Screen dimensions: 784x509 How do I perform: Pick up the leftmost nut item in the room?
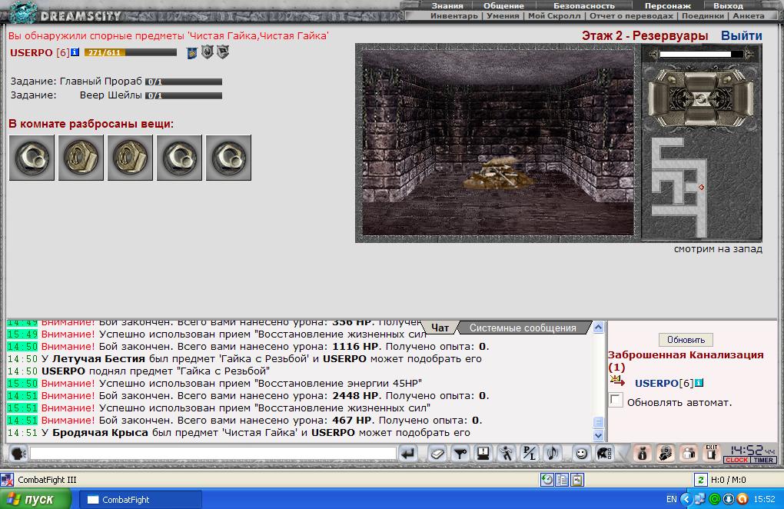(32, 158)
